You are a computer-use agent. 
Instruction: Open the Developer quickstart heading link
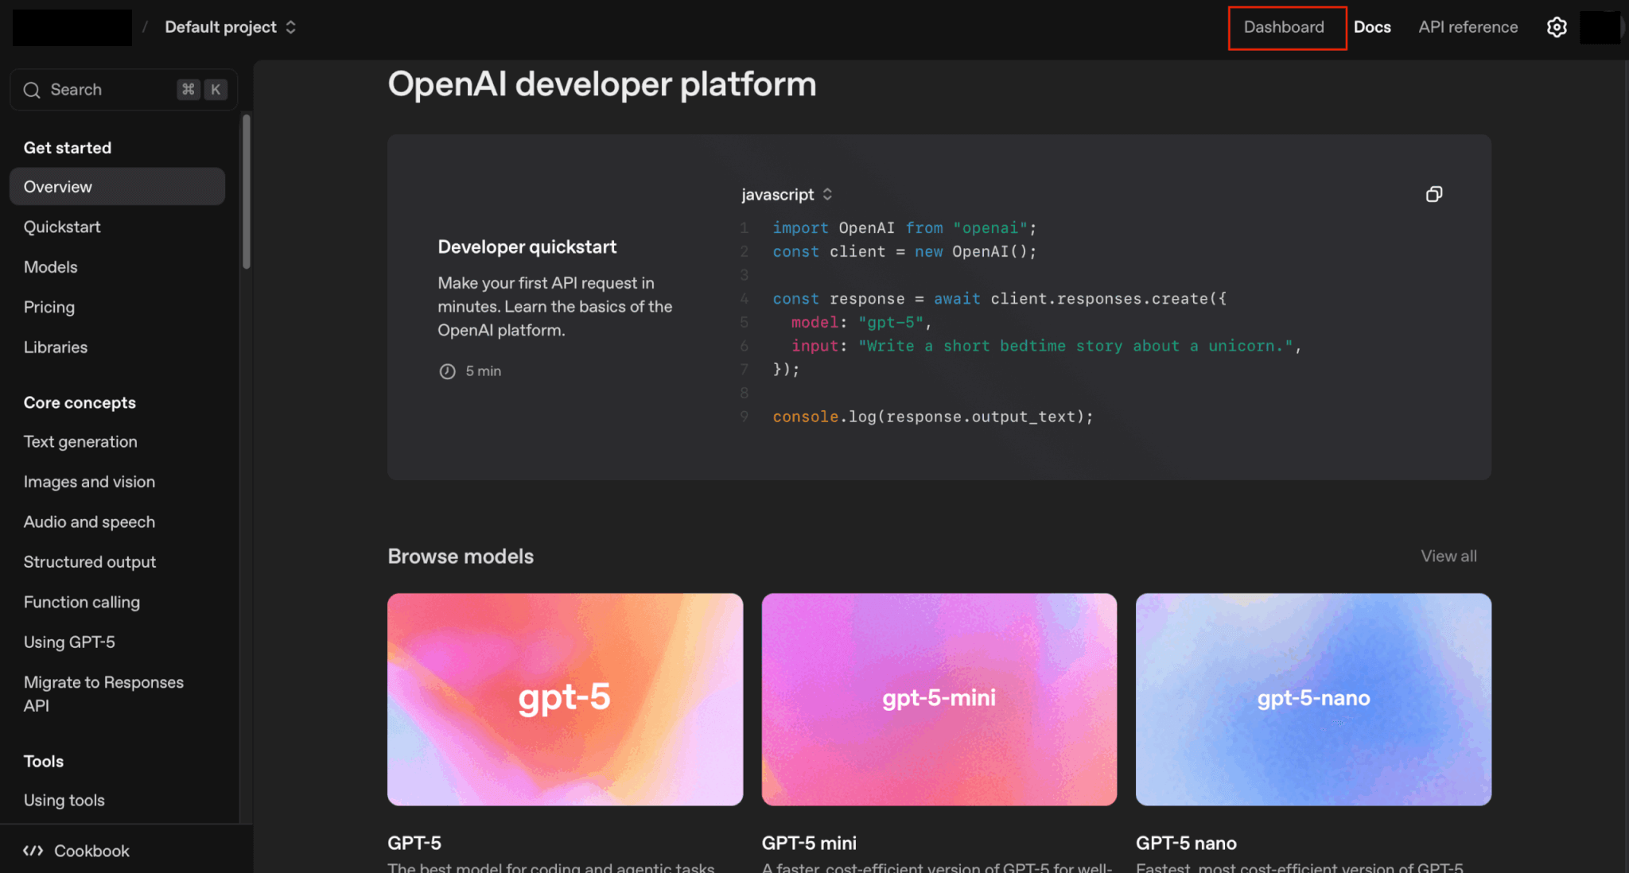point(527,246)
